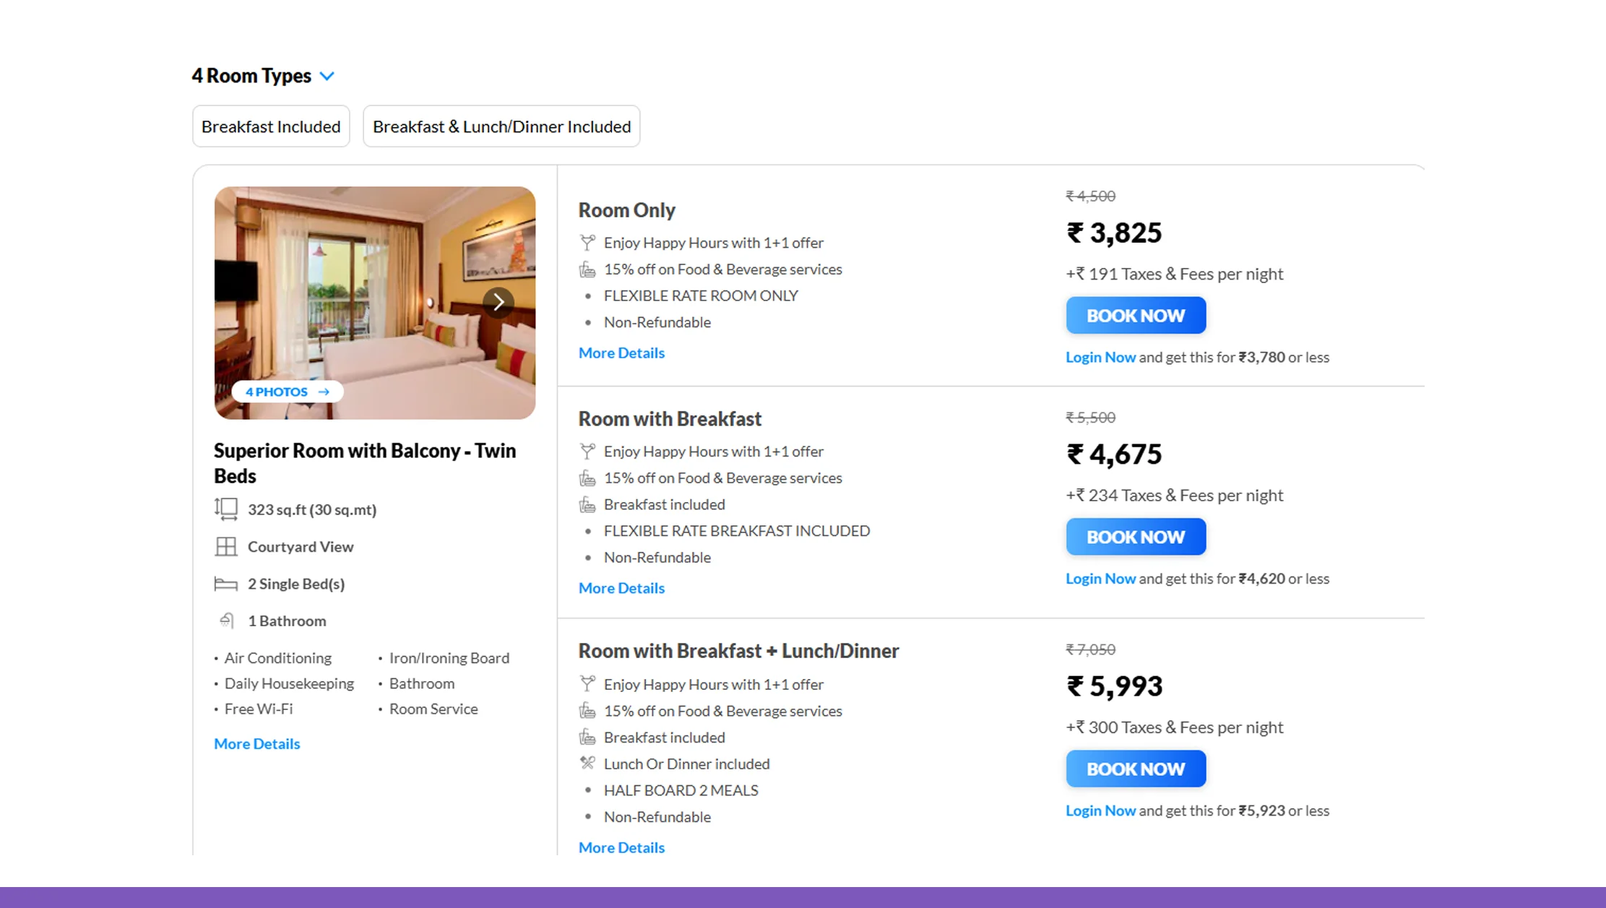This screenshot has height=908, width=1606.
Task: Expand More Details for Room with Breakfast
Action: (x=621, y=587)
